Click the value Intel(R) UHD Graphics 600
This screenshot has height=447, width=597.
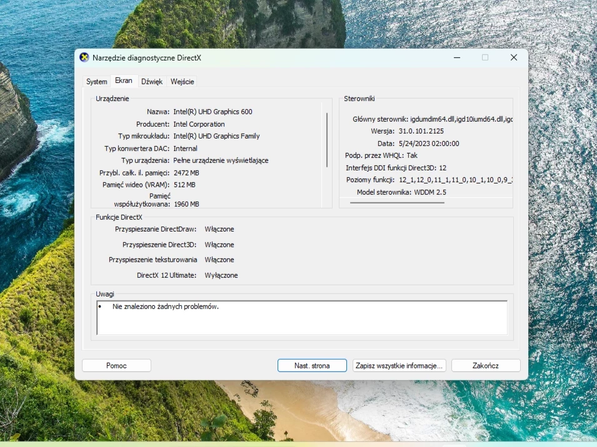[213, 111]
